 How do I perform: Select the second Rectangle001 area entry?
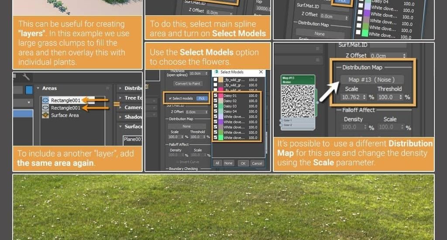coord(65,108)
